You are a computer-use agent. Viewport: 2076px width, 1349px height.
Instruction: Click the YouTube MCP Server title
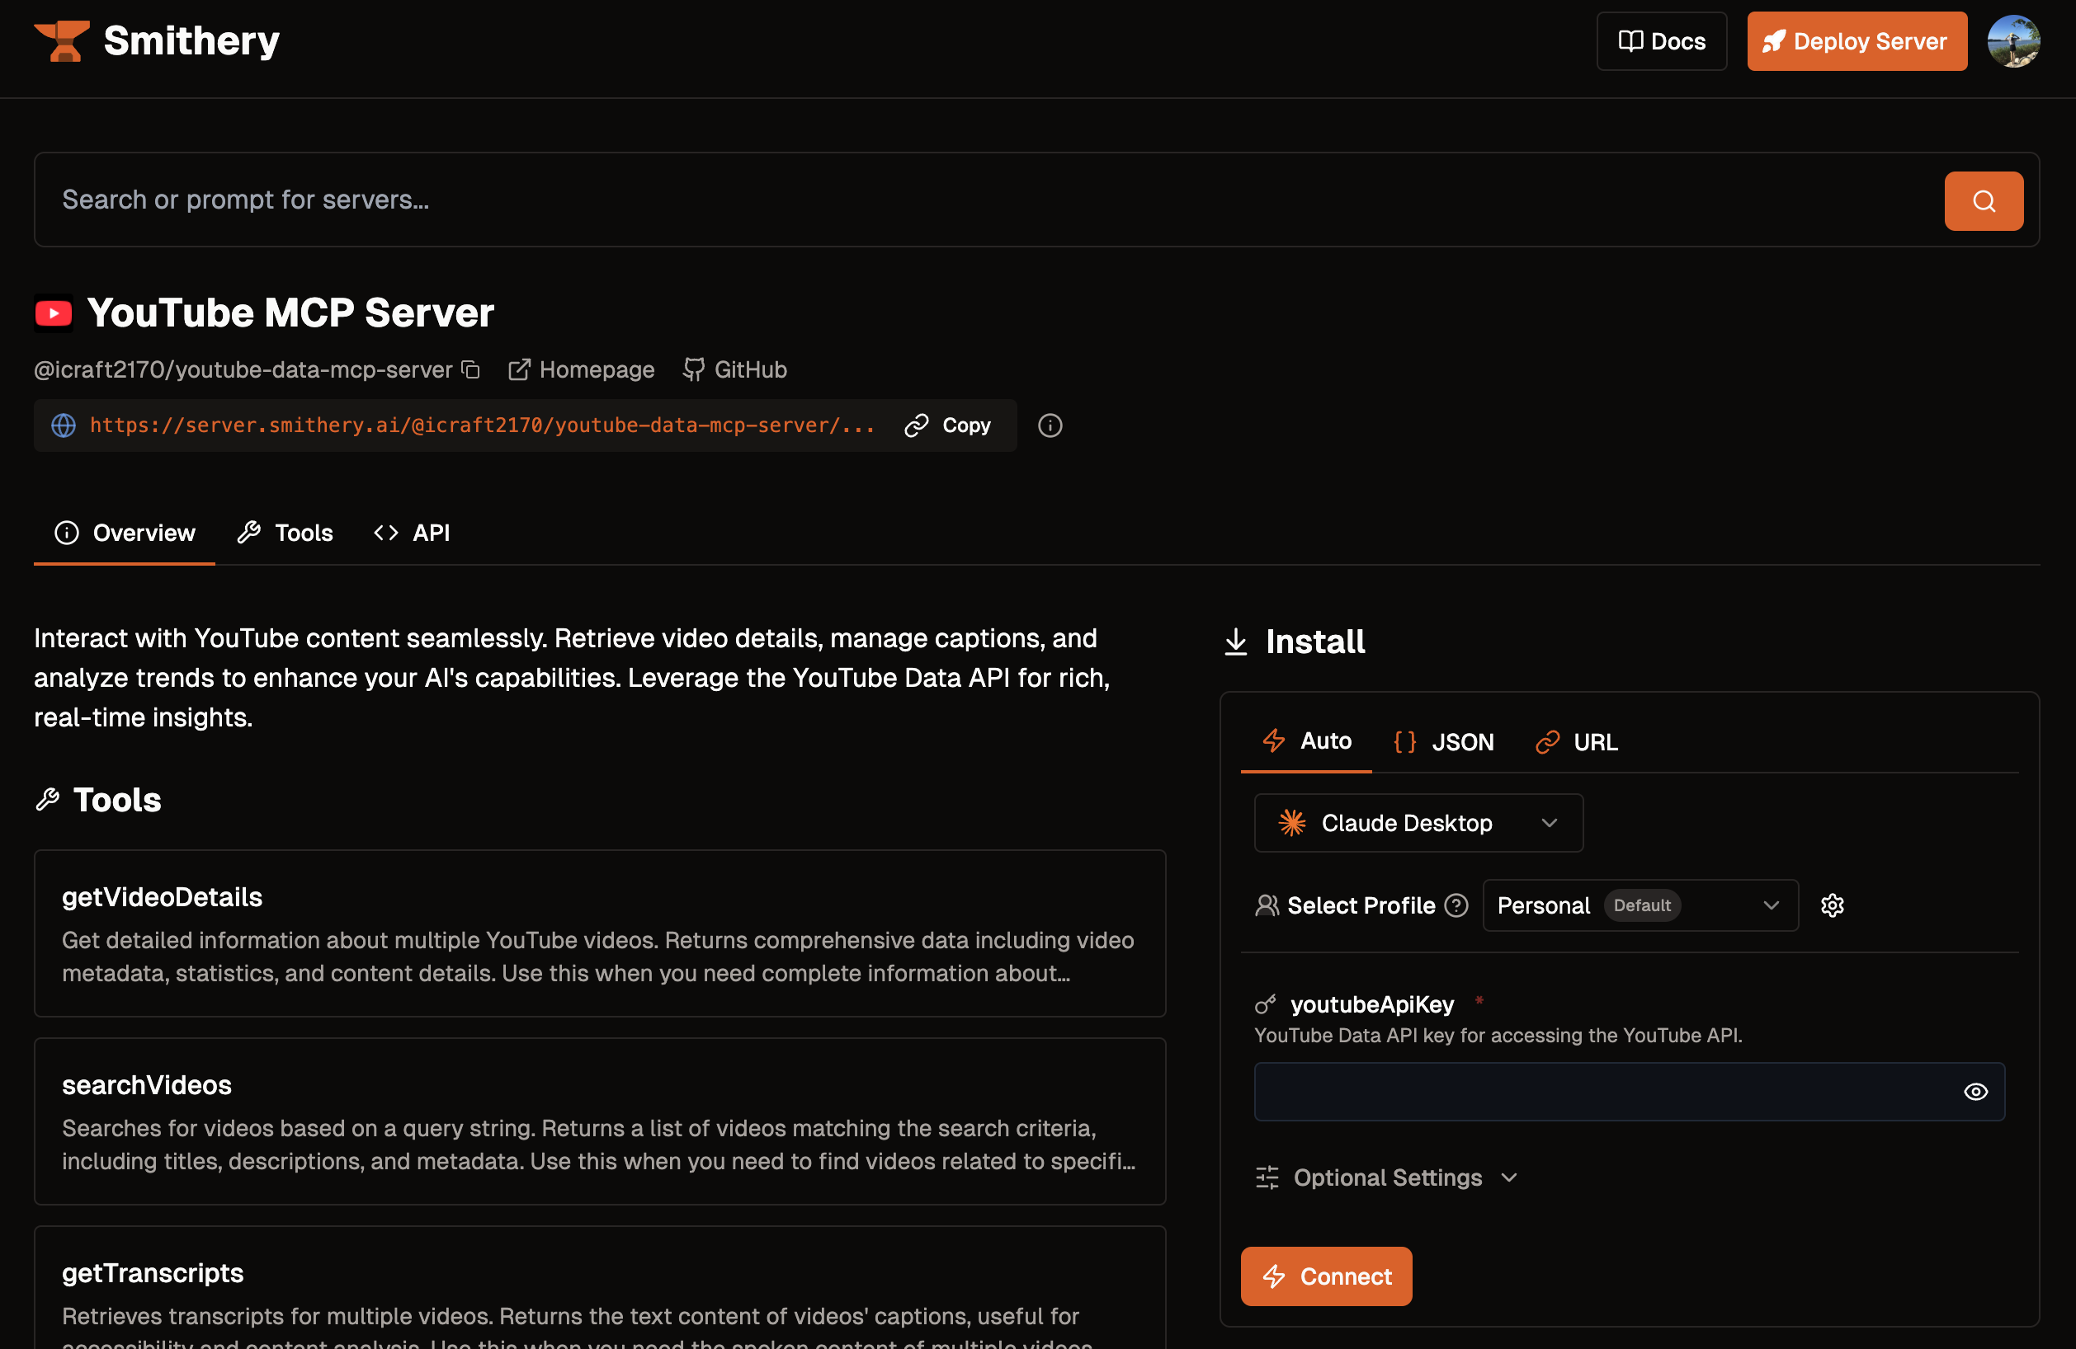point(290,313)
